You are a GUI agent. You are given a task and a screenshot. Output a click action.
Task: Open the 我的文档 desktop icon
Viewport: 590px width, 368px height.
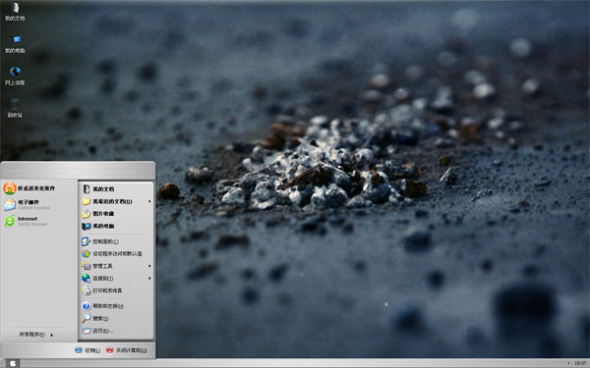[15, 11]
